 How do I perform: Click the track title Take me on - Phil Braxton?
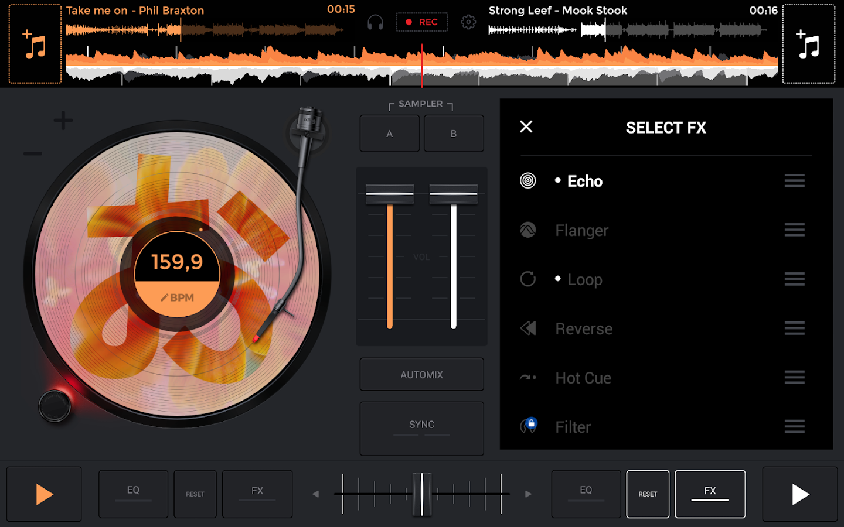coord(135,11)
